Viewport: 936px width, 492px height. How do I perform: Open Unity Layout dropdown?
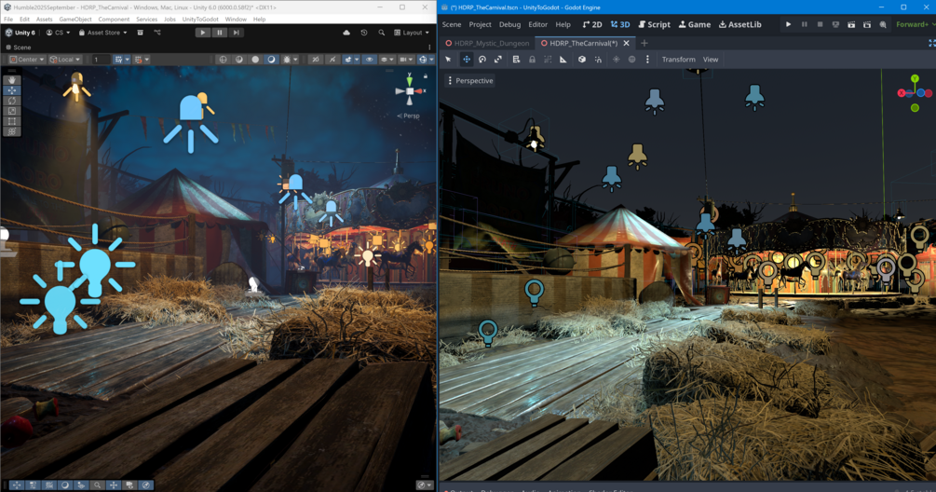(412, 33)
